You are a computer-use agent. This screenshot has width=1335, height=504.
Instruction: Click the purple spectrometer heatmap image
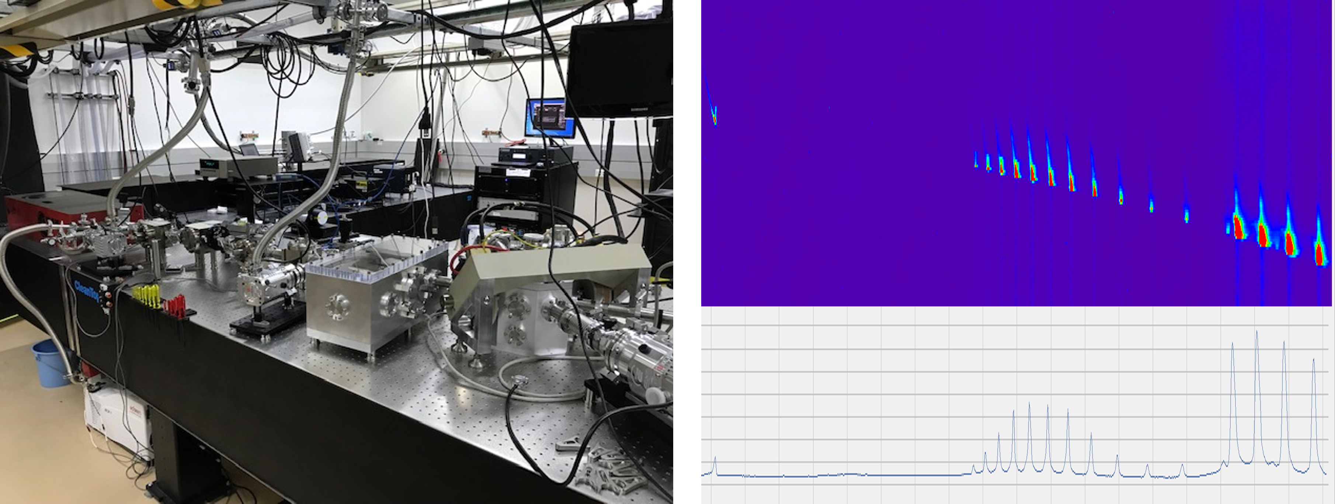click(x=1017, y=153)
